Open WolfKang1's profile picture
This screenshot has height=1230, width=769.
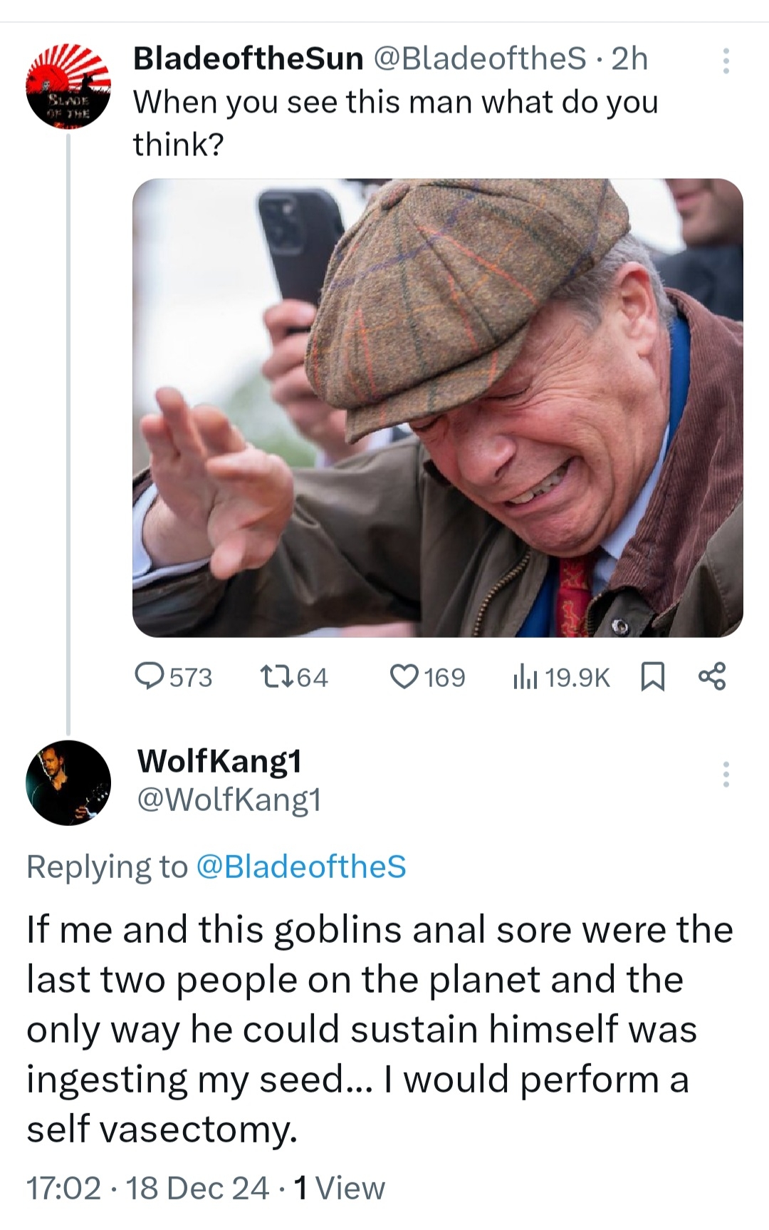tap(68, 782)
